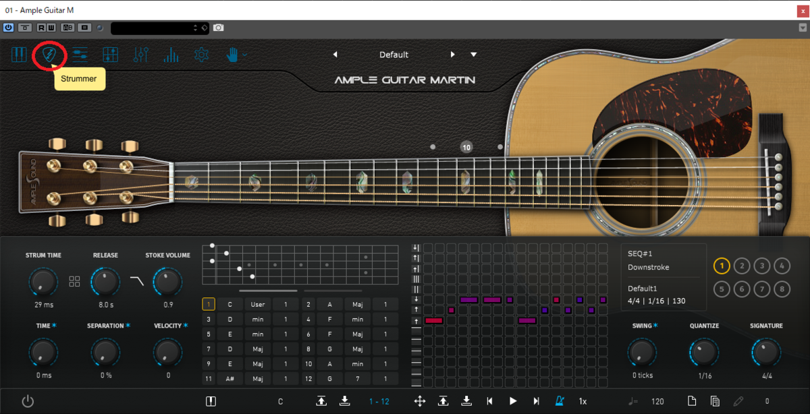Go to previous preset arrow
810x414 pixels.
click(x=335, y=55)
